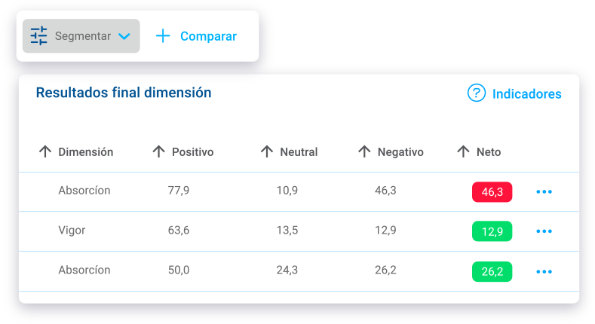595x324 pixels.
Task: Click the red 46,3 Neto badge
Action: (492, 191)
